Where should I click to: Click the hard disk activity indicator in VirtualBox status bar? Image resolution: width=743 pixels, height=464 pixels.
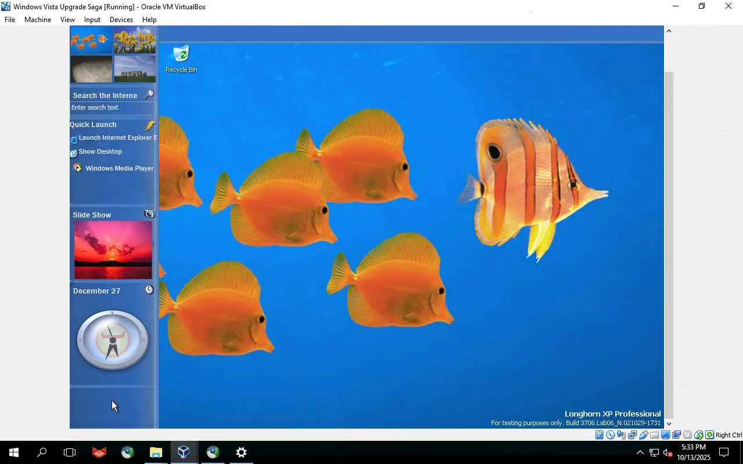click(600, 435)
